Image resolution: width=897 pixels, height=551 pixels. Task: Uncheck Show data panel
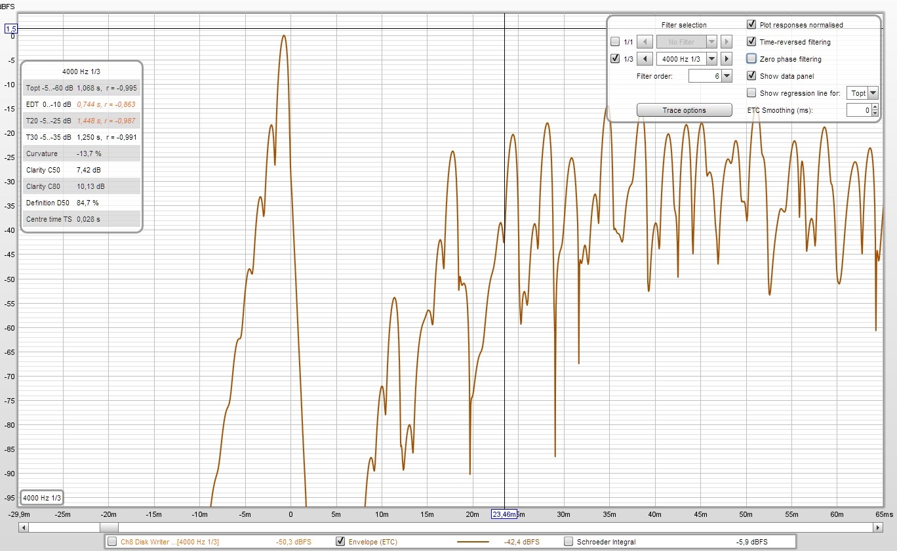click(x=751, y=76)
